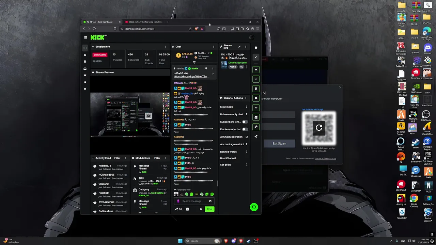Click Detroit: Become game category
This screenshot has width=436, height=245.
click(237, 63)
